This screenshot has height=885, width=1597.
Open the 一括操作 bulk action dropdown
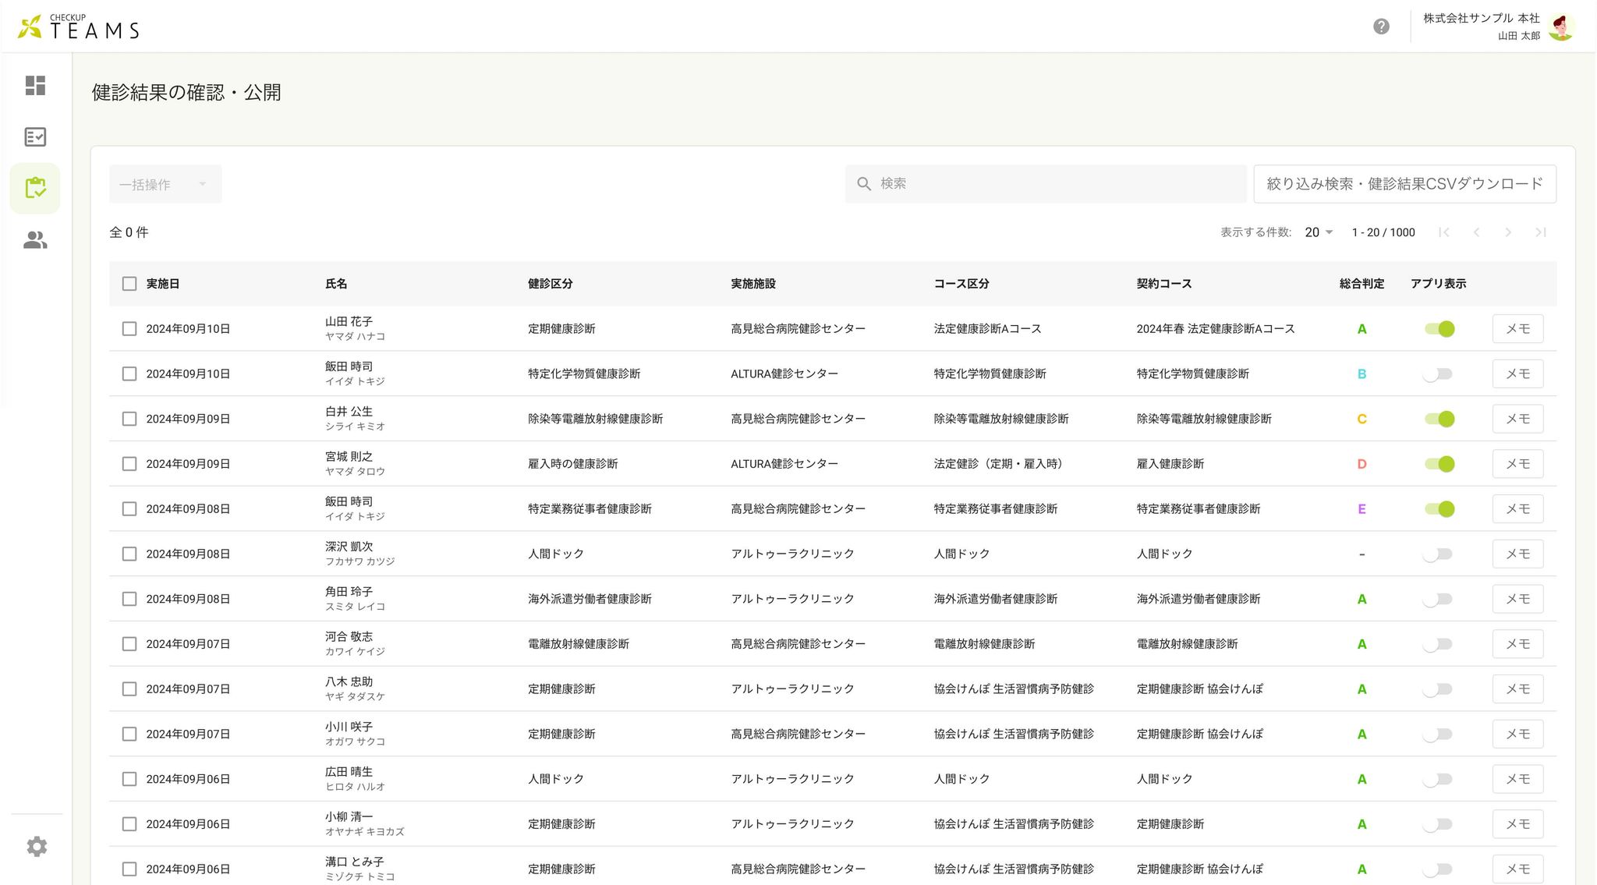click(165, 184)
